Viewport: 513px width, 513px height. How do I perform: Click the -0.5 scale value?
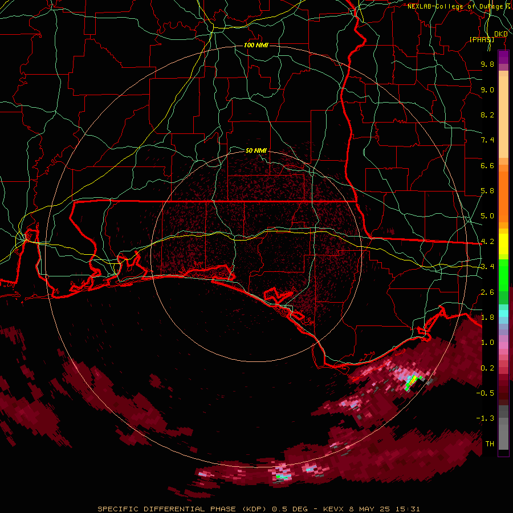coord(485,393)
